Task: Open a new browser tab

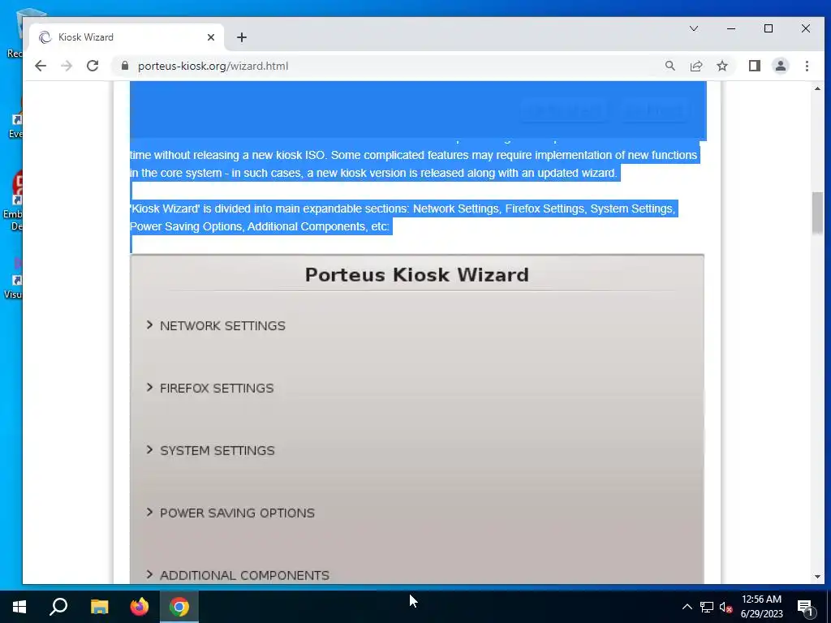Action: pyautogui.click(x=242, y=37)
